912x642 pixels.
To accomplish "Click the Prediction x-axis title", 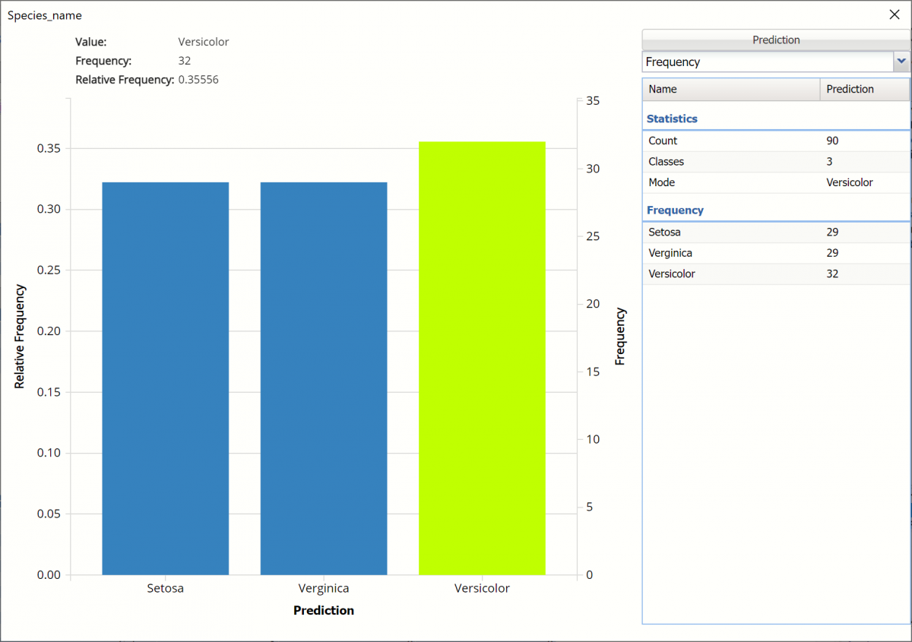I will (323, 610).
